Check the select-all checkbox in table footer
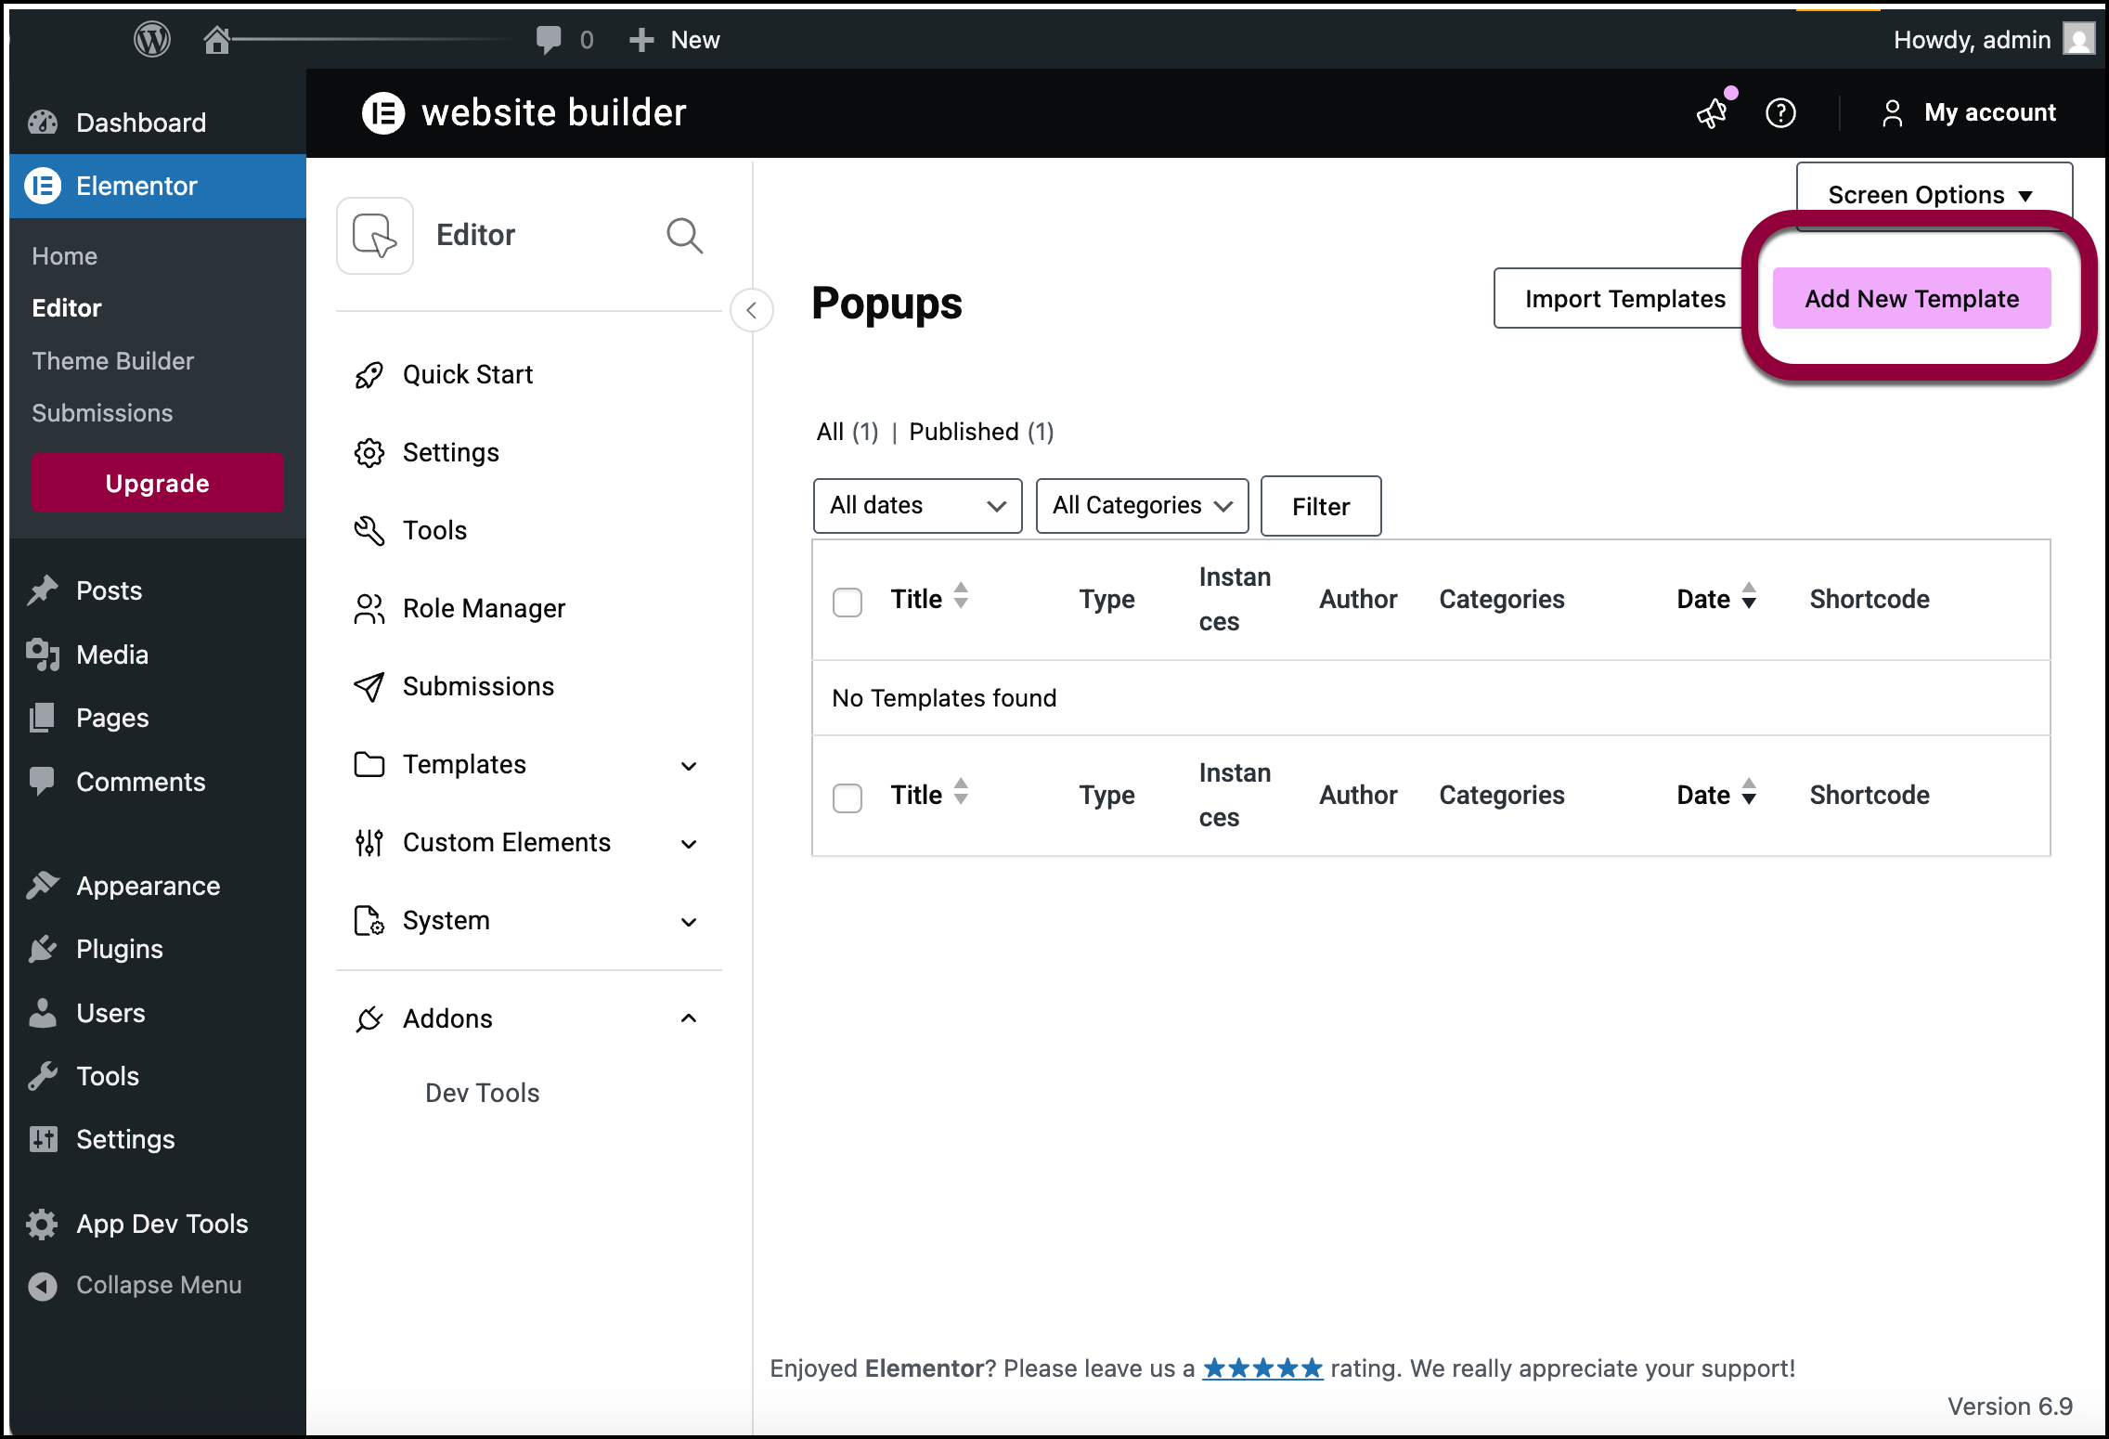This screenshot has width=2109, height=1439. pyautogui.click(x=847, y=797)
